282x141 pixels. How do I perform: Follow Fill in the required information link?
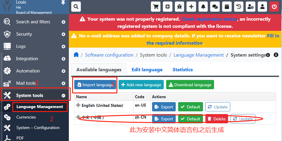(212, 40)
